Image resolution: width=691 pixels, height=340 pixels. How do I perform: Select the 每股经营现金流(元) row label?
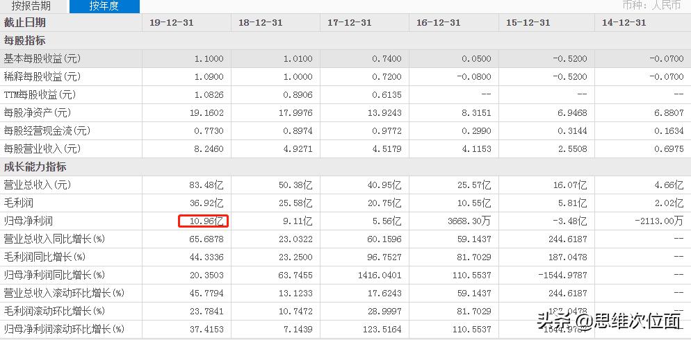coord(47,130)
